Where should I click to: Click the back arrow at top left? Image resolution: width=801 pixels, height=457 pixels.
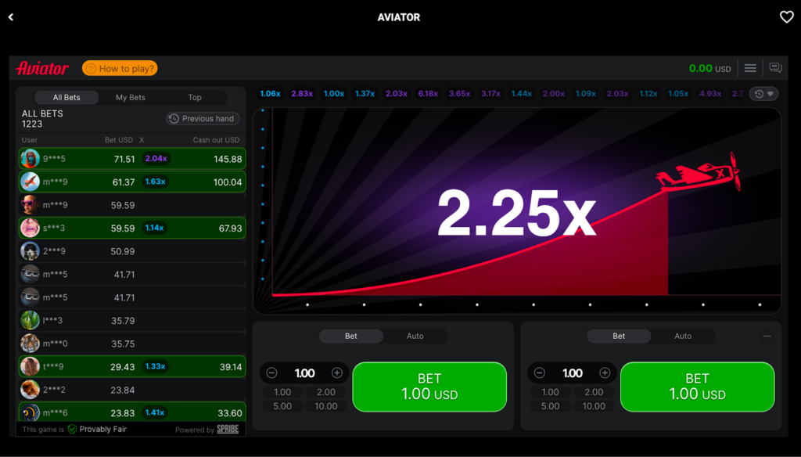(x=11, y=16)
